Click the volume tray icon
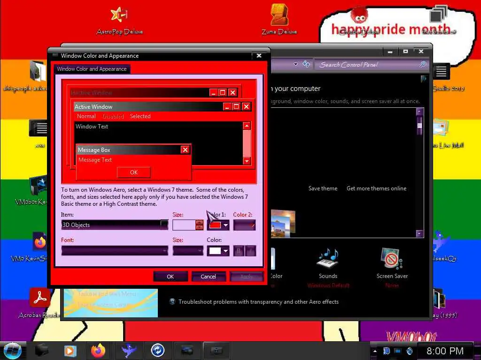Screen dimensions: 481x360 [x=409, y=351]
